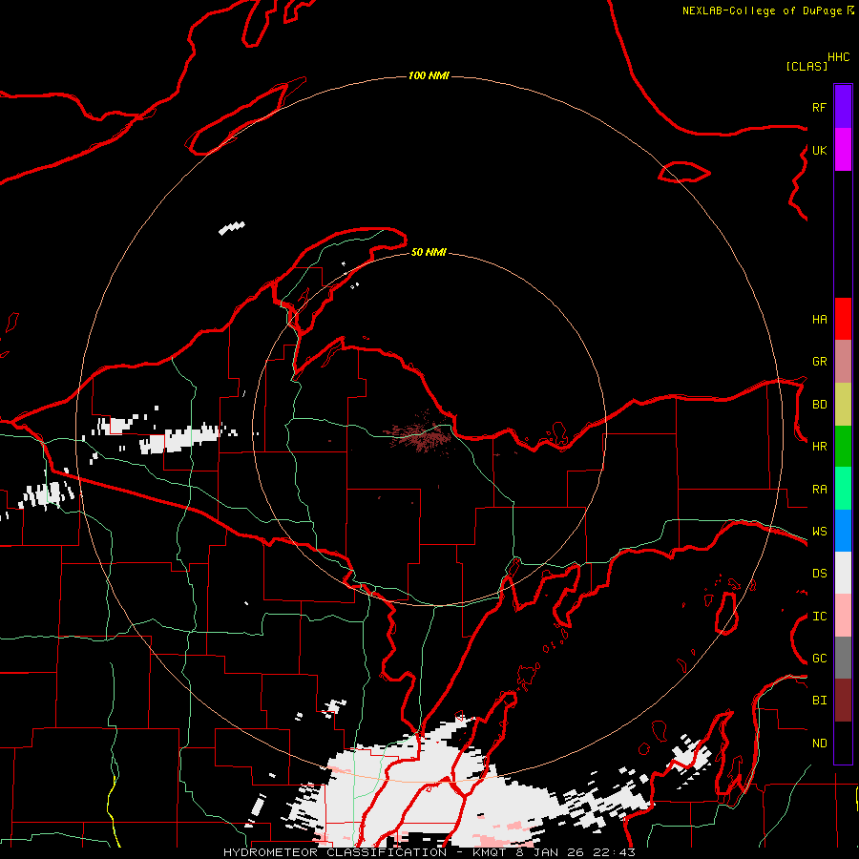Click the UK legend label
The height and width of the screenshot is (859, 859).
pyautogui.click(x=820, y=150)
